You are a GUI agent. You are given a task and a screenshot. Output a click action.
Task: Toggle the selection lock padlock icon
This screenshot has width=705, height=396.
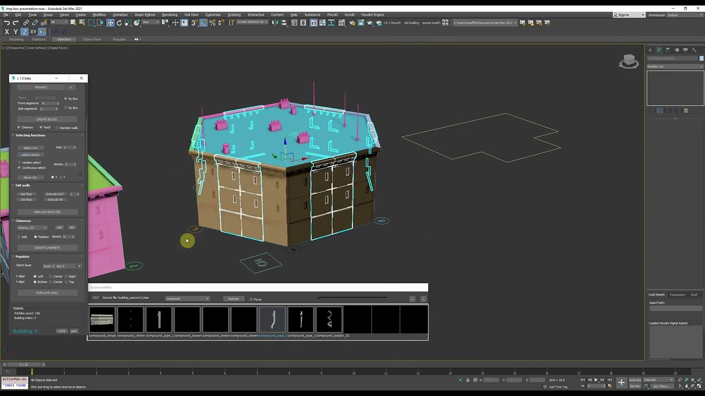[x=468, y=380]
